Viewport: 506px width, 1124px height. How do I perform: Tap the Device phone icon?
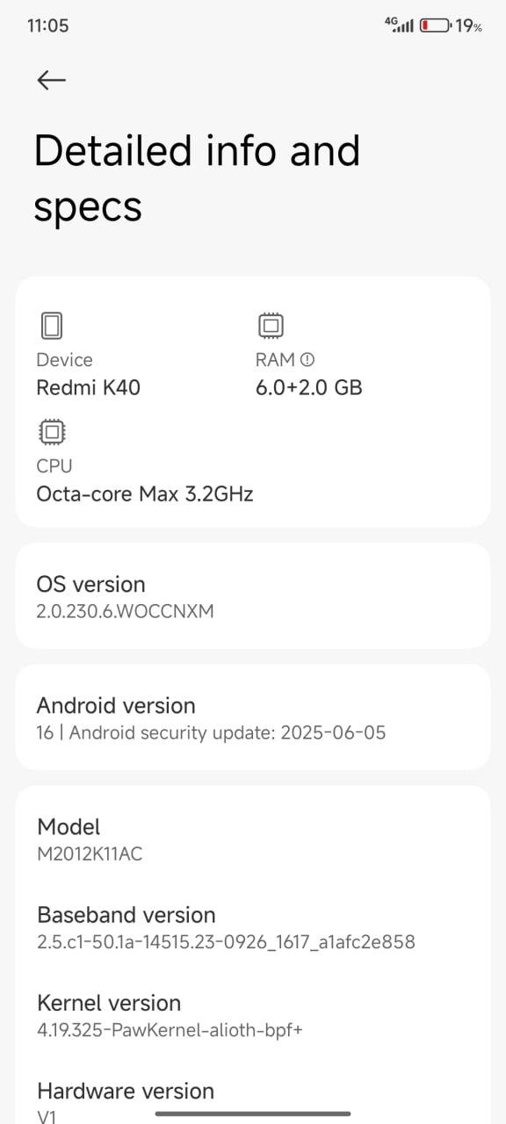[52, 326]
